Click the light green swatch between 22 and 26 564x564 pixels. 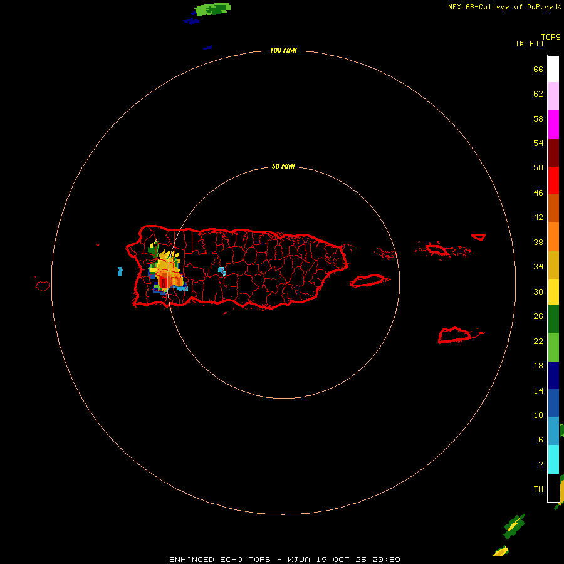tap(553, 347)
